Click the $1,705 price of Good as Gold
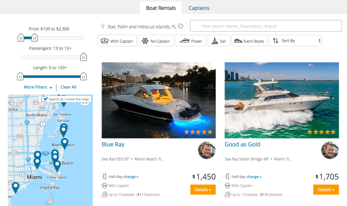The width and height of the screenshot is (347, 206). [x=327, y=176]
